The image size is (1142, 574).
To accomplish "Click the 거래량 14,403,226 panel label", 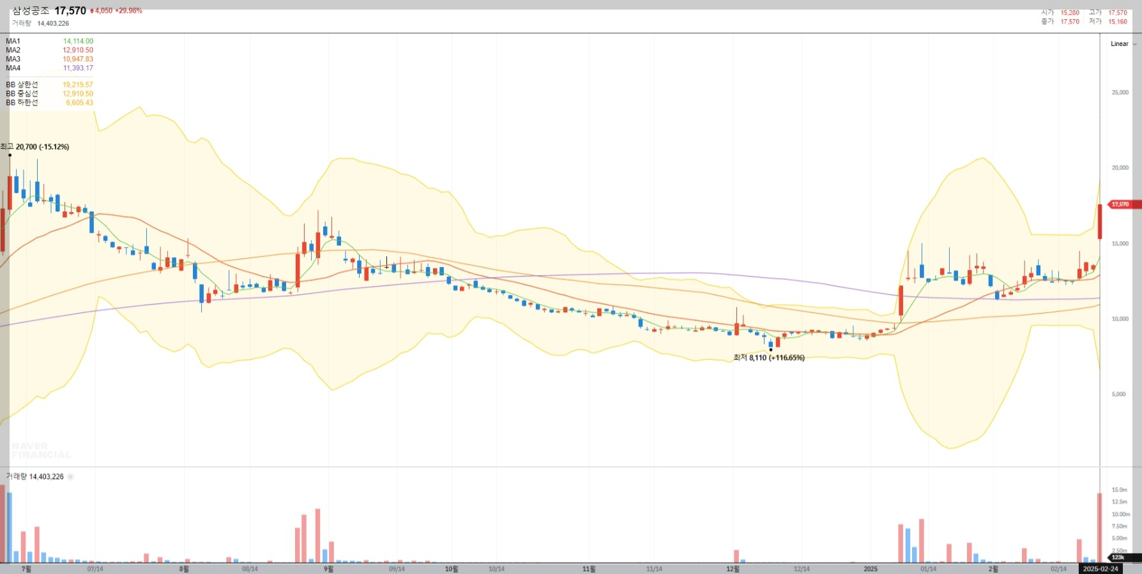I will click(35, 477).
